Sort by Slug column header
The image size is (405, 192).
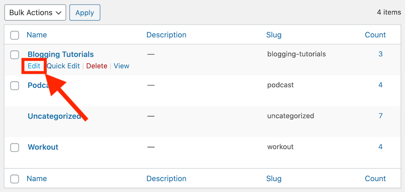coord(274,35)
